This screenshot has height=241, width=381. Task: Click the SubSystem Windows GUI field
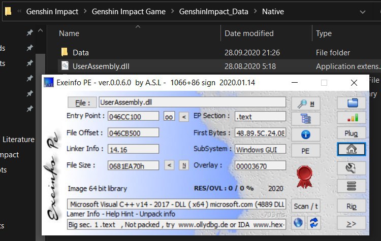(260, 149)
